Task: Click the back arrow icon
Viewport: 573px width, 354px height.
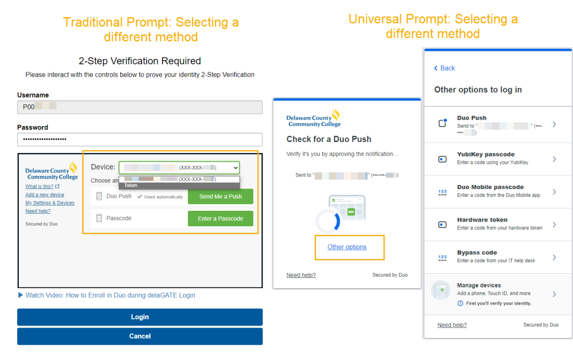Action: (435, 68)
